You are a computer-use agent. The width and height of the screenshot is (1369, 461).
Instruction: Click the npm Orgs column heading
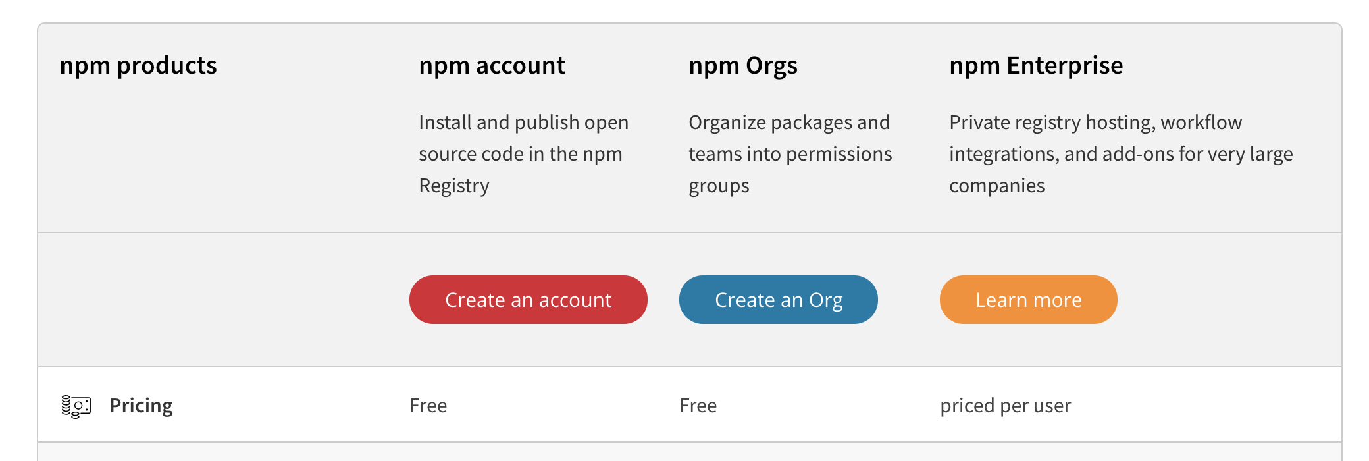click(x=742, y=66)
